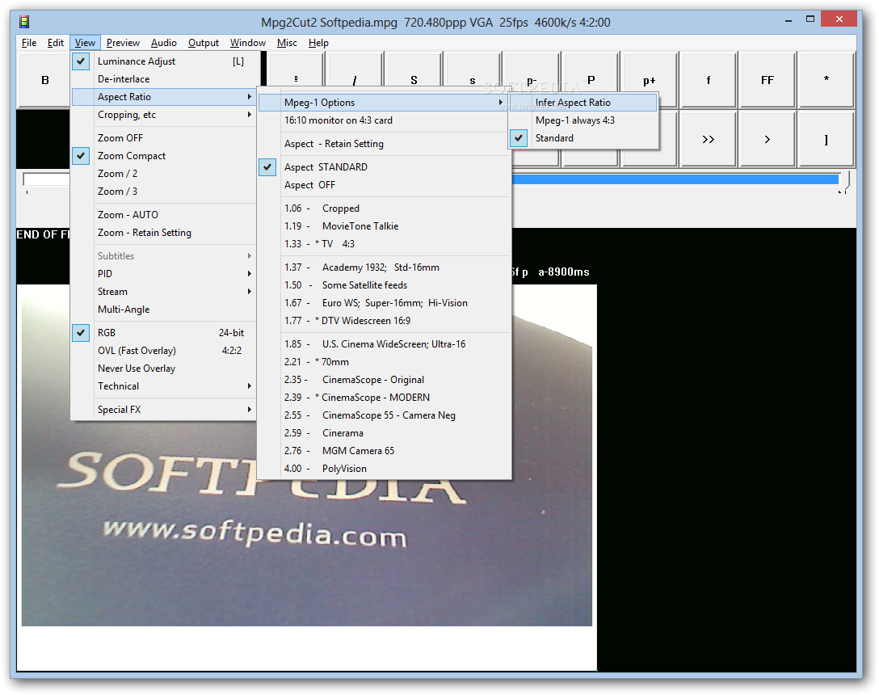879x695 pixels.
Task: Click the single > step forward button
Action: point(768,139)
